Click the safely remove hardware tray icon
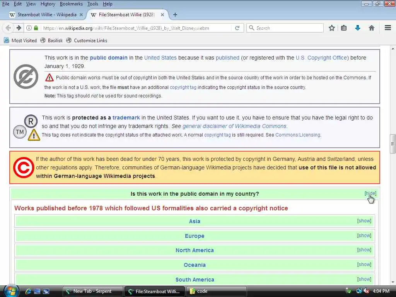The image size is (396, 297). [x=348, y=291]
